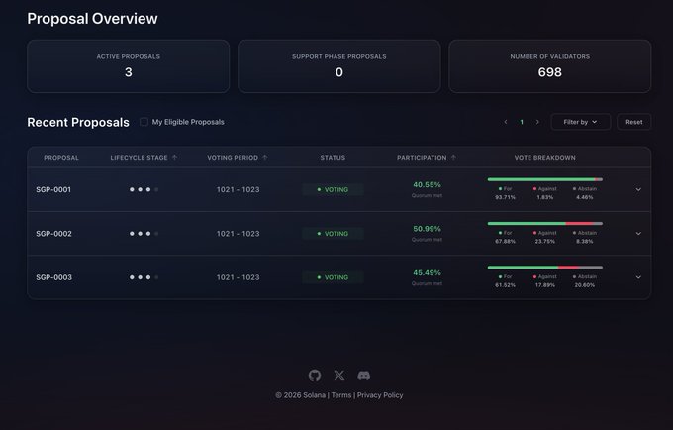Click the Vote Breakdown column header
The image size is (673, 430).
545,158
